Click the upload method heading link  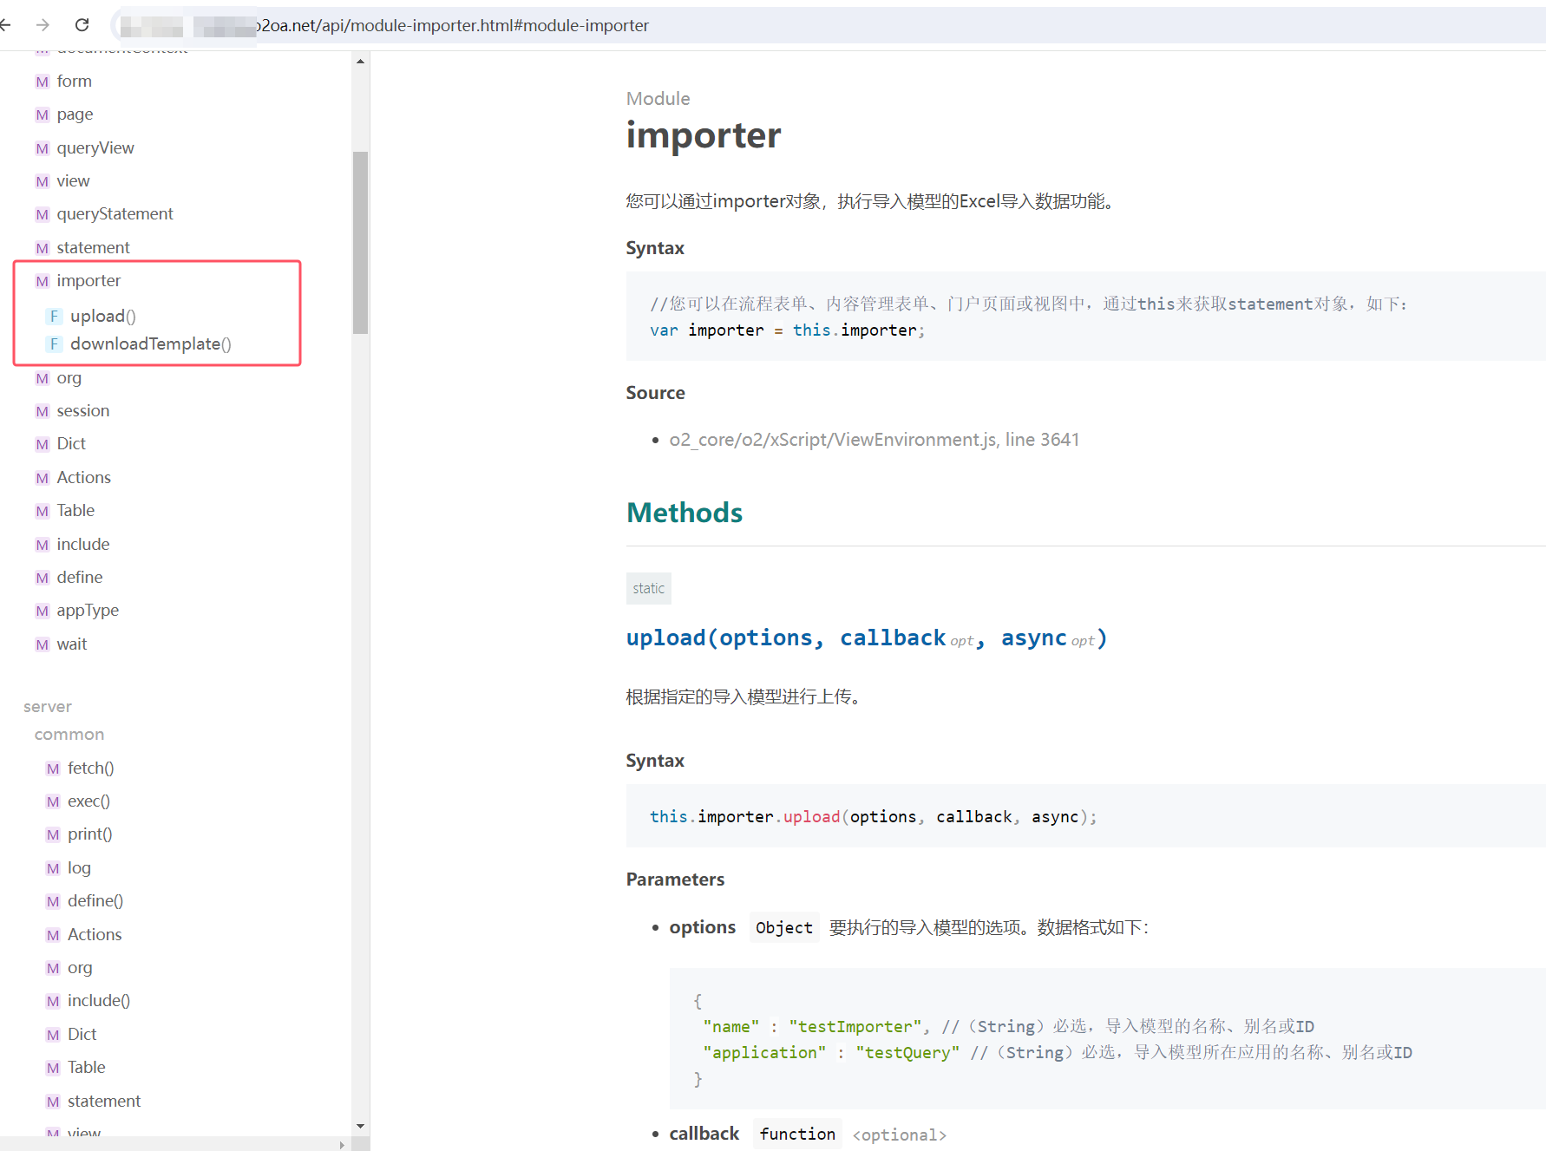[866, 638]
